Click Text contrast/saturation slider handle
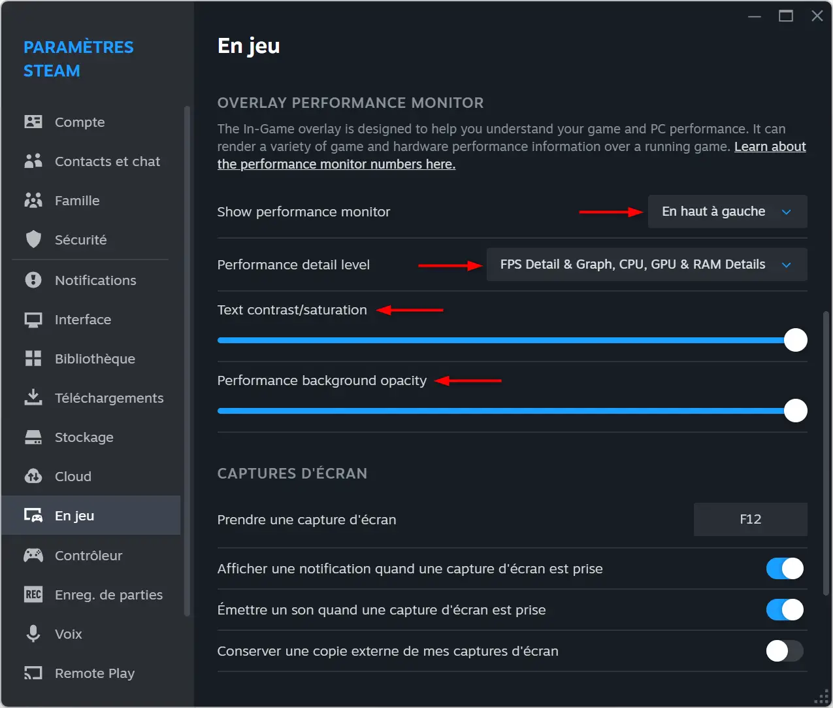 pyautogui.click(x=795, y=340)
